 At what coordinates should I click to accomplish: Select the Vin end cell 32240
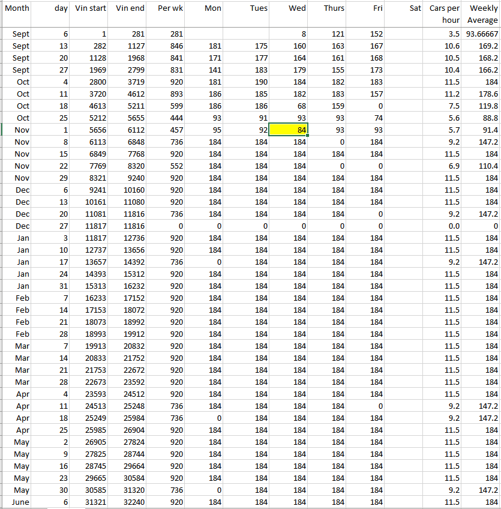point(130,502)
